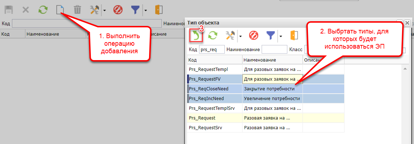Expand the main toolbar tools dropdown arrow

coord(105,10)
